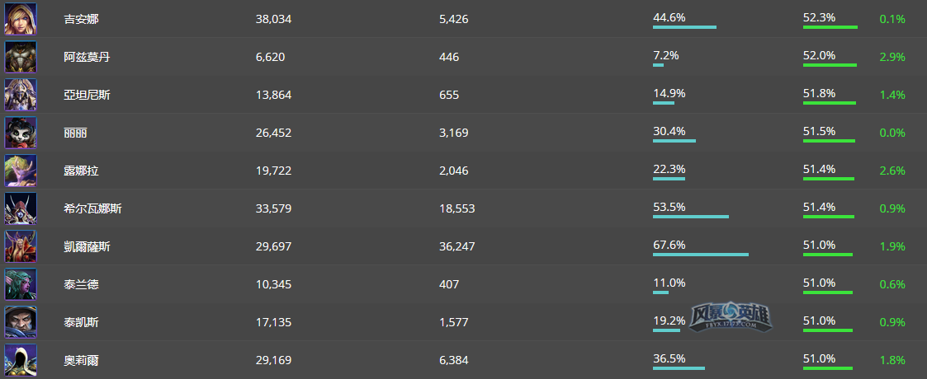Select the 奥莉爾 hero name
Screen dimensions: 927x379
click(x=82, y=360)
